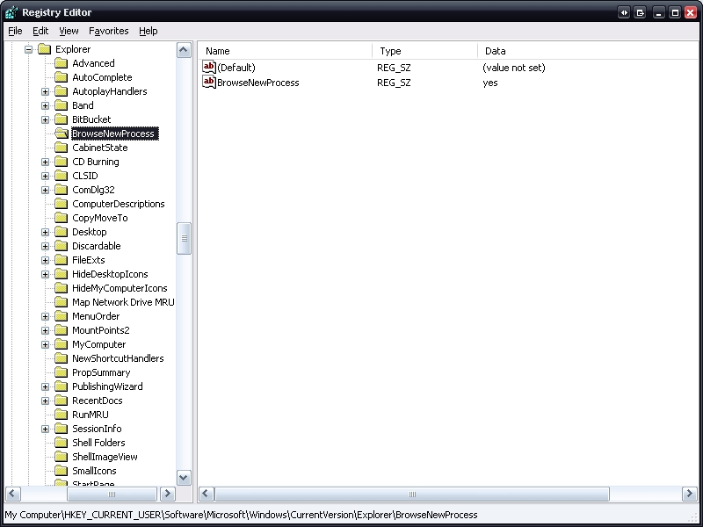
Task: Click the CopyMoveTo folder icon
Action: point(61,218)
